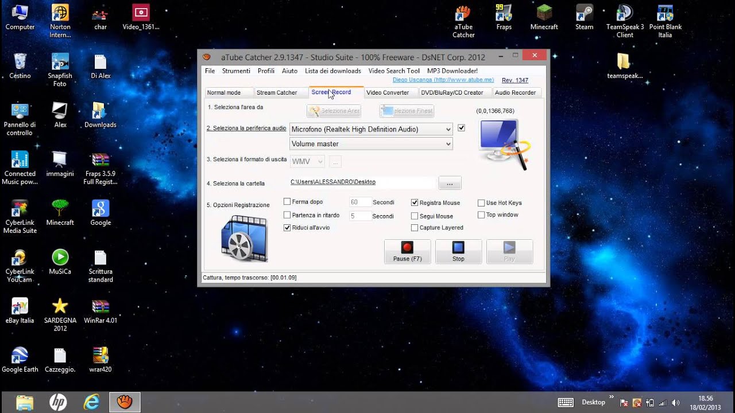The width and height of the screenshot is (735, 413).
Task: Expand the Microfono audio device dropdown
Action: click(371, 129)
